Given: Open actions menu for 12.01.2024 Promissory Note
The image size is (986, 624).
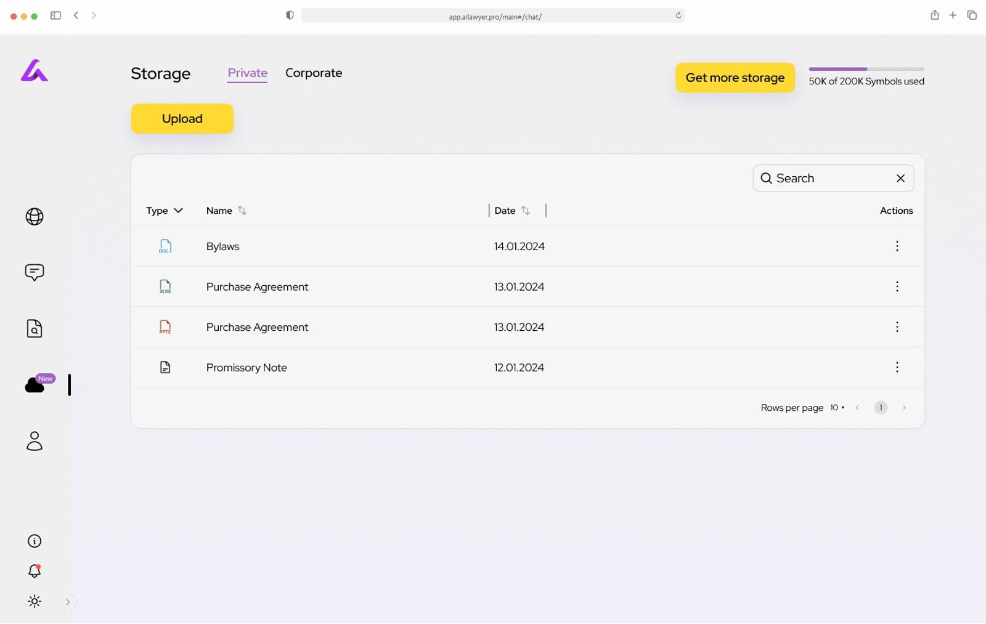Looking at the screenshot, I should 897,367.
